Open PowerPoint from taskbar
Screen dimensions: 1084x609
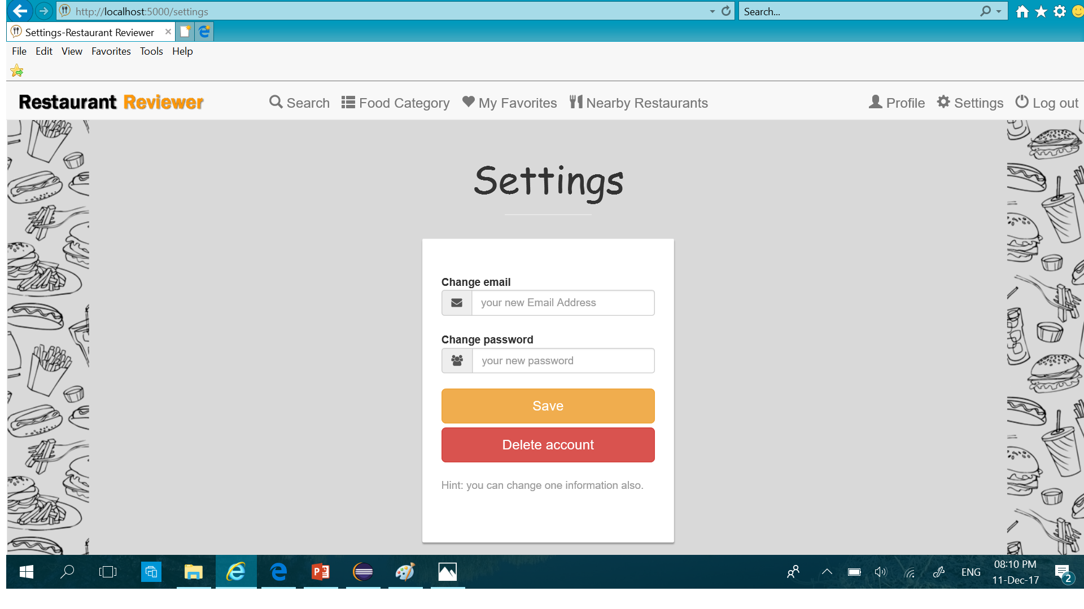point(321,572)
